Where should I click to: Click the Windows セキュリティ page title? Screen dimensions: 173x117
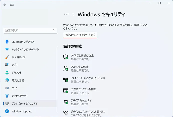point(101,14)
